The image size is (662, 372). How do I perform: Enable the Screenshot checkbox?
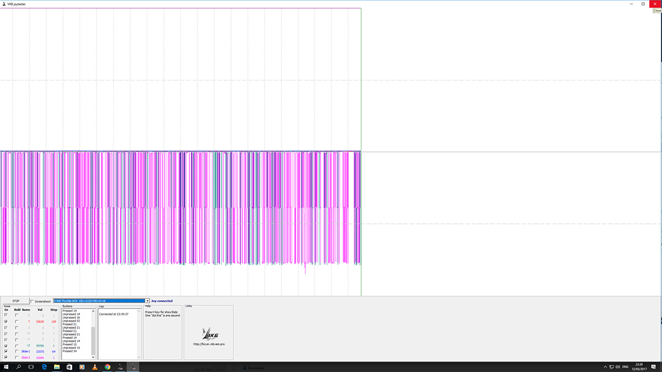click(32, 301)
